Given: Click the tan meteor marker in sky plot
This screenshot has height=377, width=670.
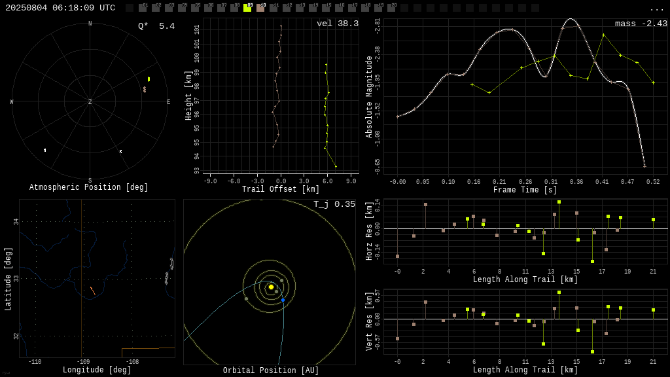Looking at the screenshot, I should pyautogui.click(x=145, y=89).
